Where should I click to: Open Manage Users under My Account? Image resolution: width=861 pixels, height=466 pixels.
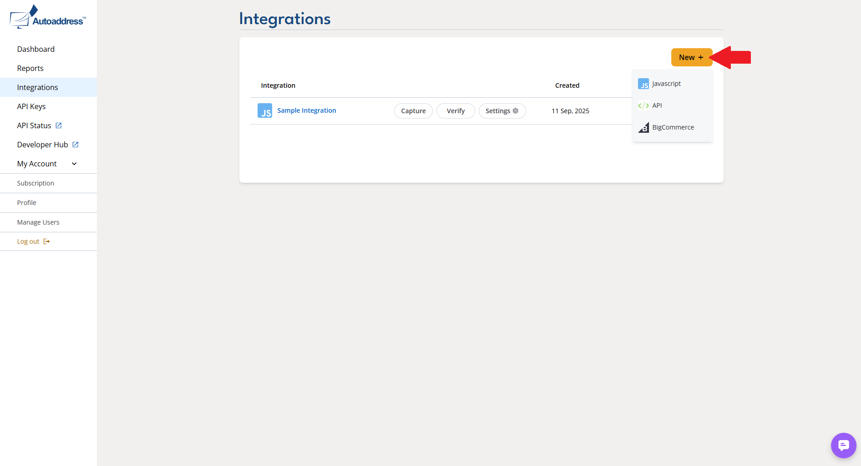click(x=38, y=222)
